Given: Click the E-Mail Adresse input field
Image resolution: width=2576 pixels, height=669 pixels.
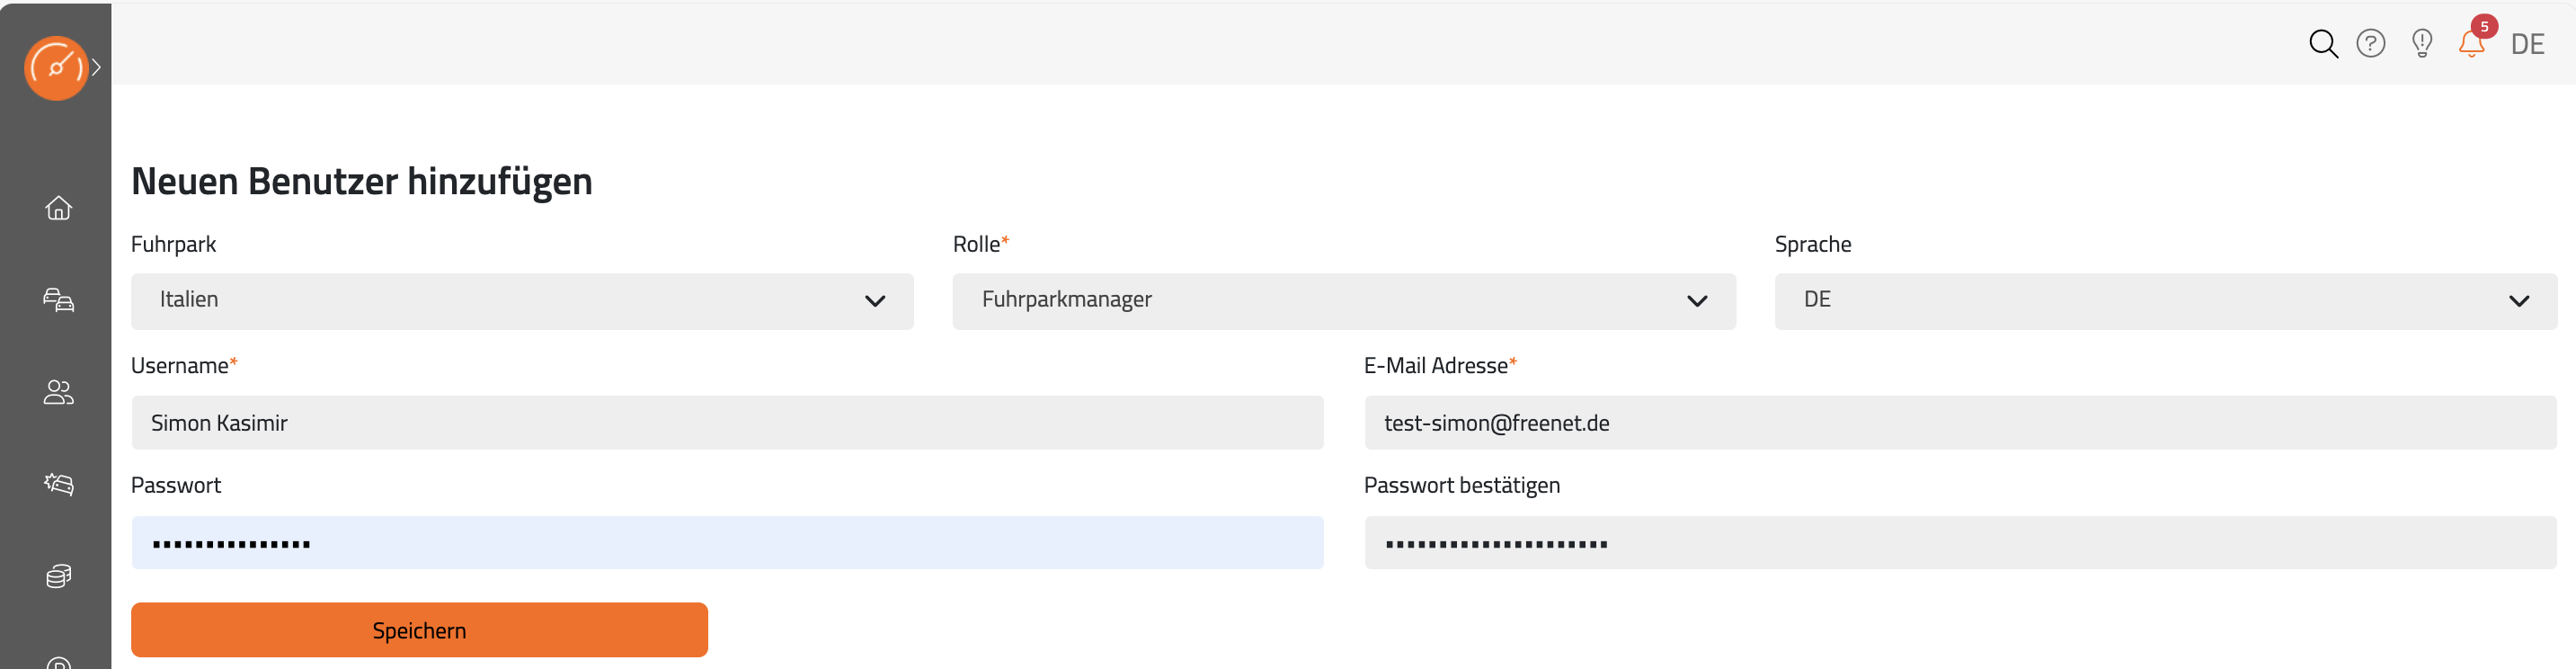Looking at the screenshot, I should tap(1960, 423).
